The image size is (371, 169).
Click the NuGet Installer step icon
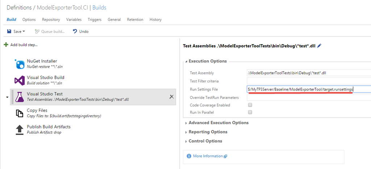click(x=19, y=64)
